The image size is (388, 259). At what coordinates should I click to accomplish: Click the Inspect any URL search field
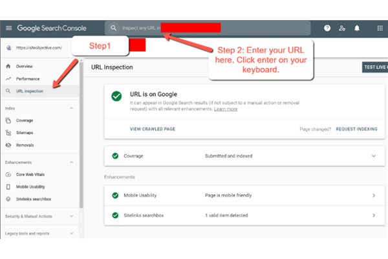point(208,28)
